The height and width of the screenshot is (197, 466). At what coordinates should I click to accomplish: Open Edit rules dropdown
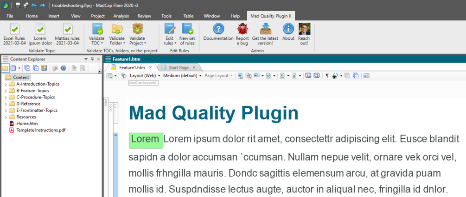[x=170, y=34]
